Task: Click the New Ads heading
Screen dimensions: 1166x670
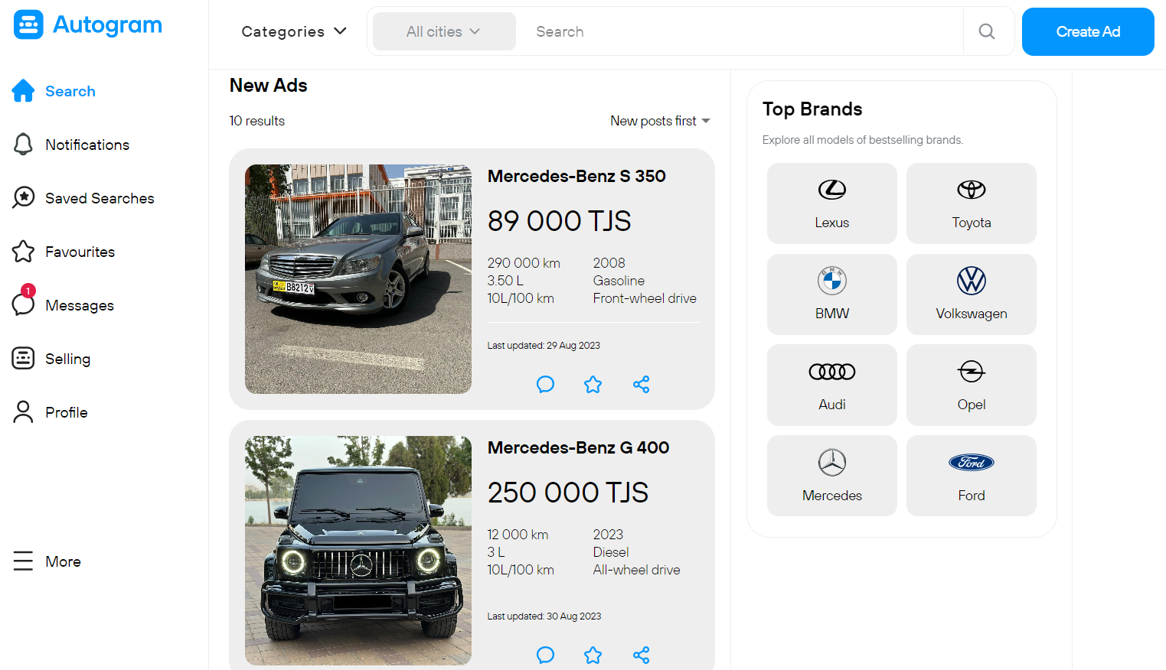Action: pyautogui.click(x=268, y=86)
